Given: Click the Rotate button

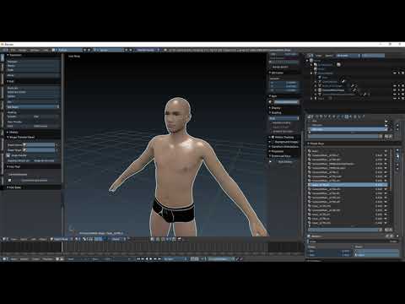Looking at the screenshot, I should pos(33,66).
